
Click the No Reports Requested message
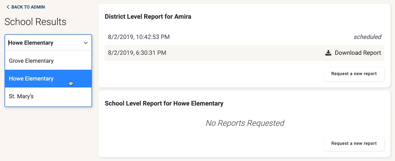point(245,123)
